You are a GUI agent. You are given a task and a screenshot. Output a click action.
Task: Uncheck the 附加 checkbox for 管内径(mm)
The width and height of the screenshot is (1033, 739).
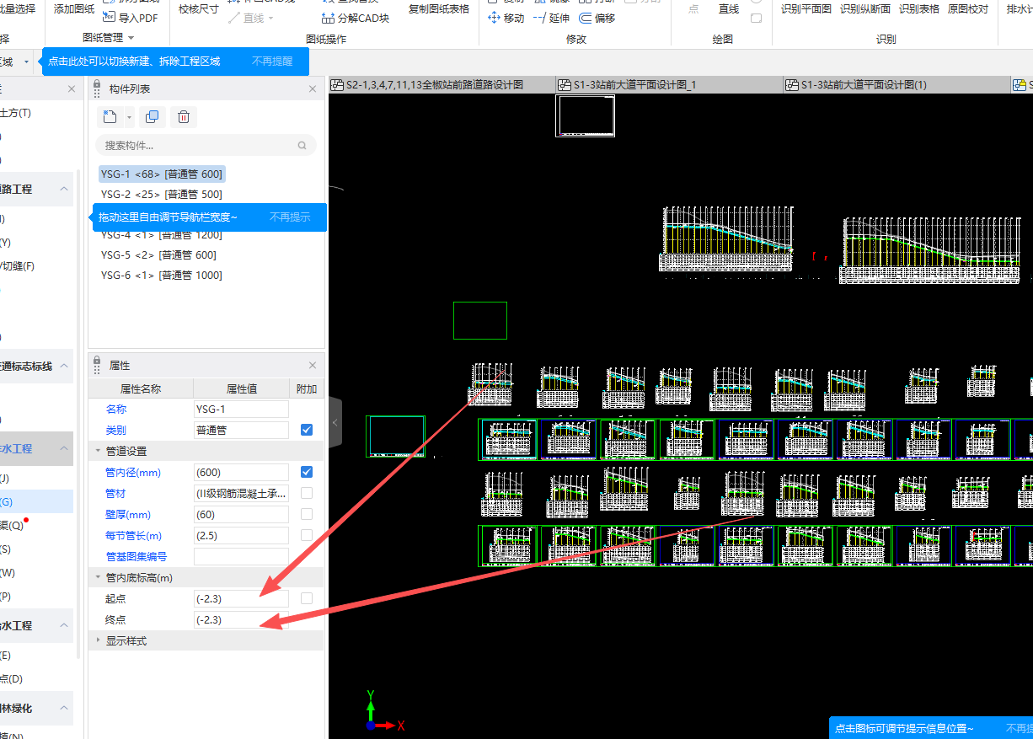tap(307, 472)
